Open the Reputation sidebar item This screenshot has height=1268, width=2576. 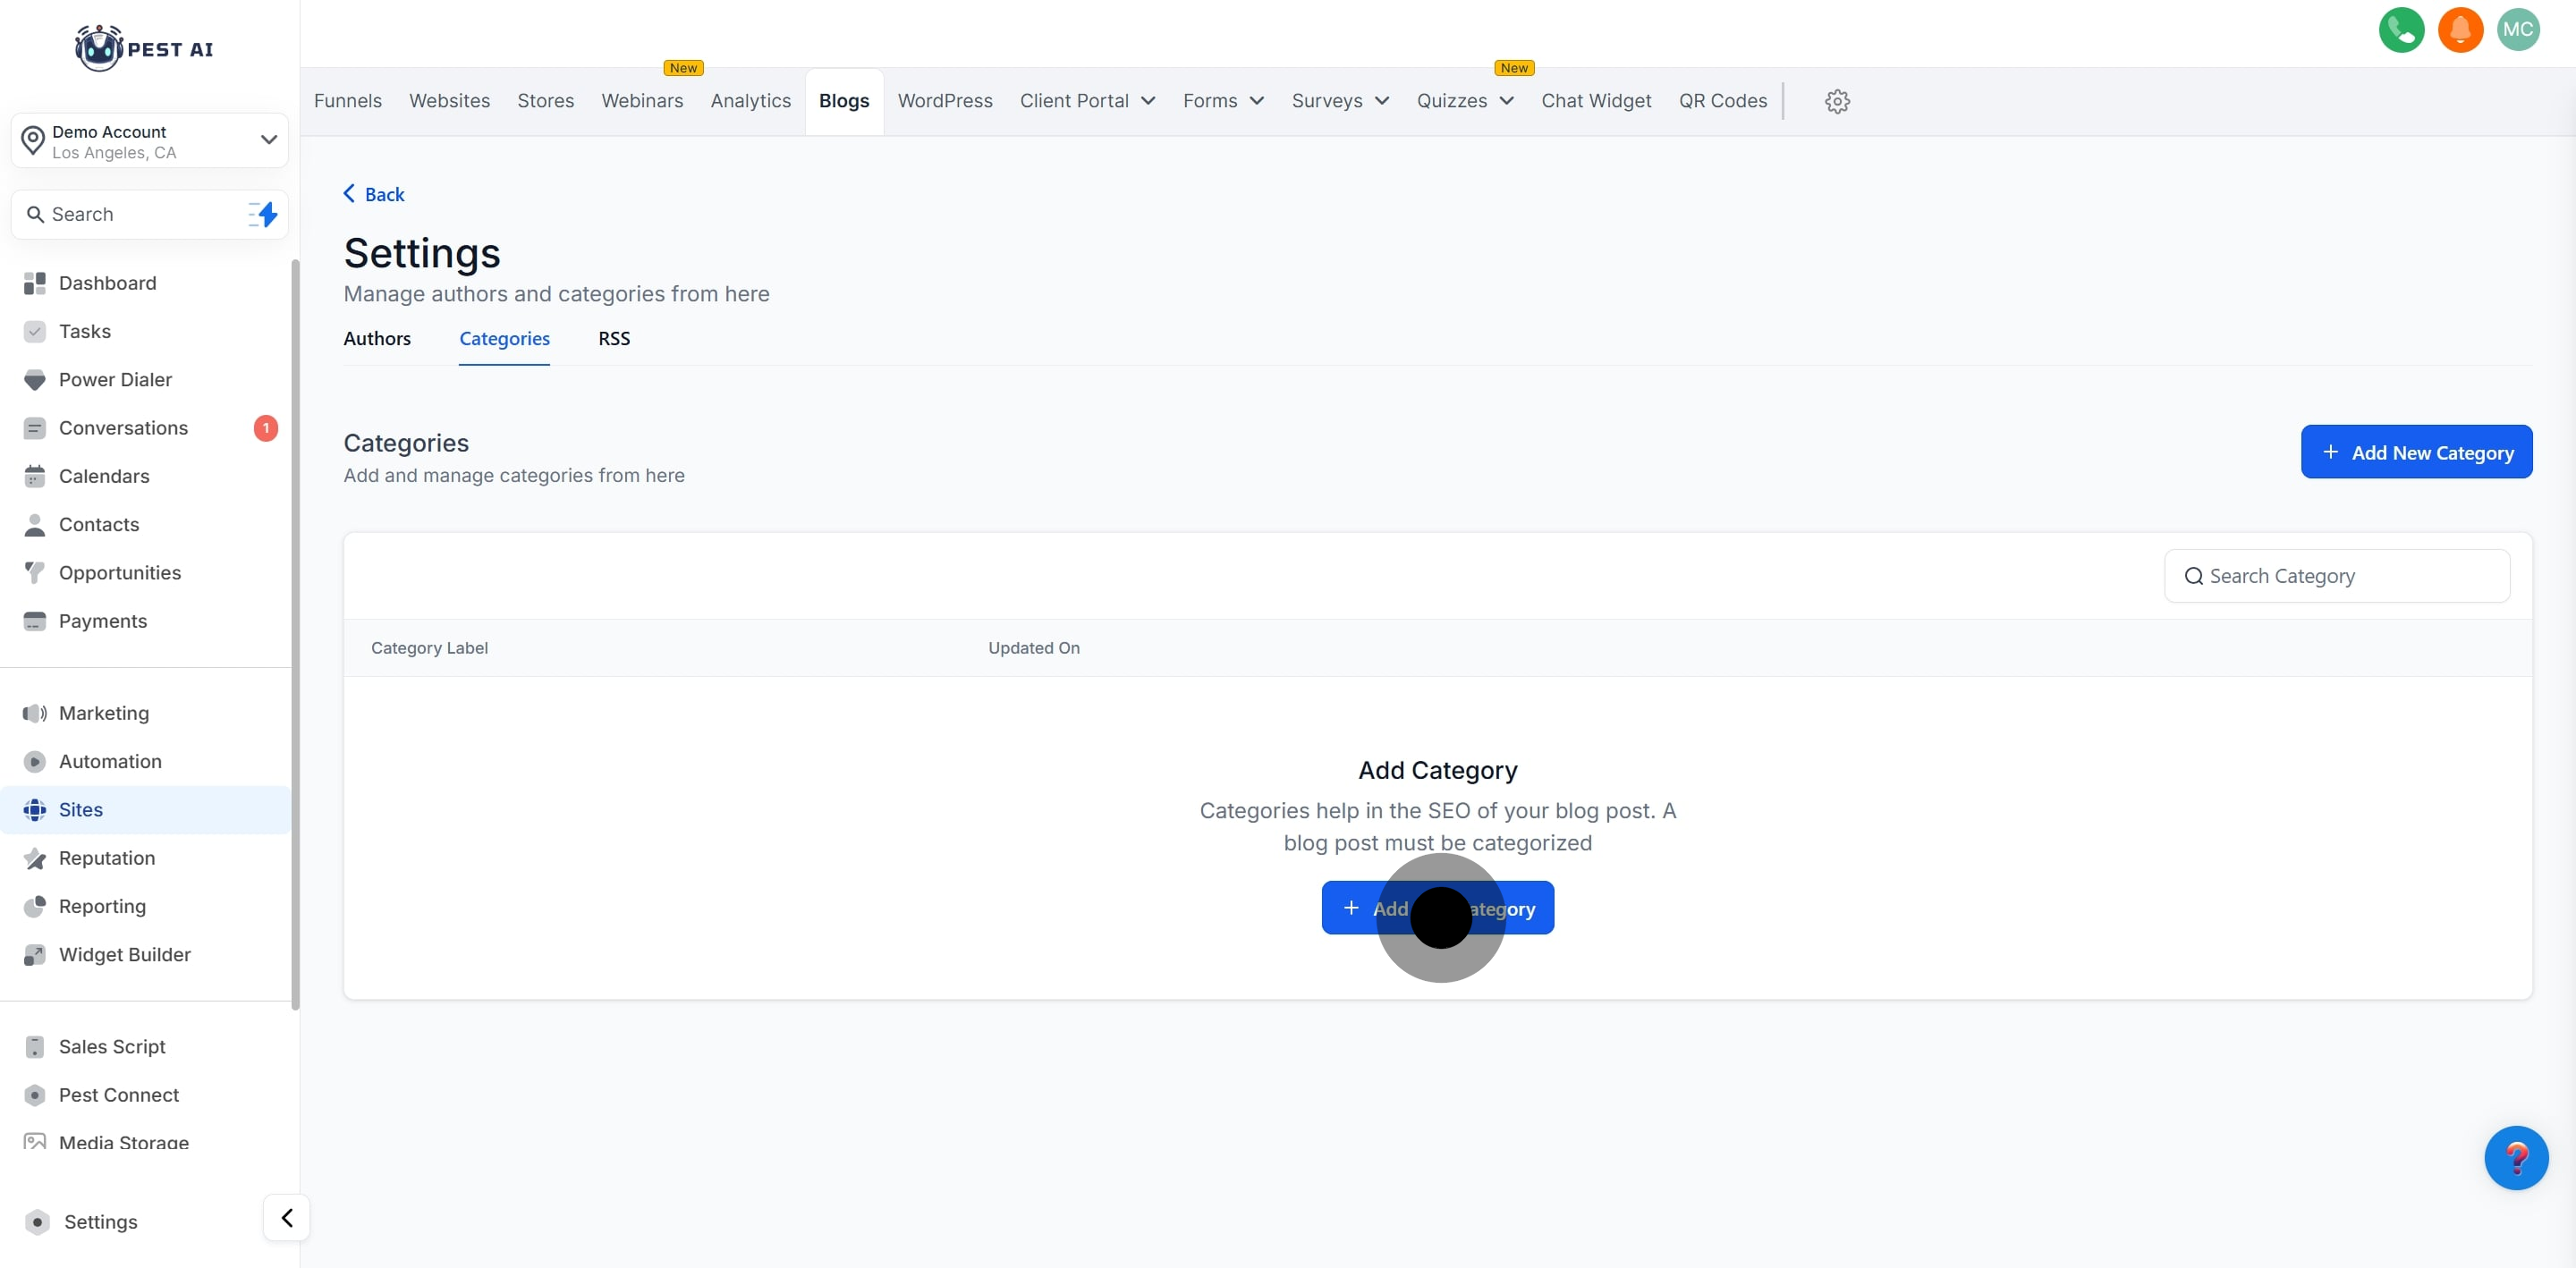tap(106, 858)
